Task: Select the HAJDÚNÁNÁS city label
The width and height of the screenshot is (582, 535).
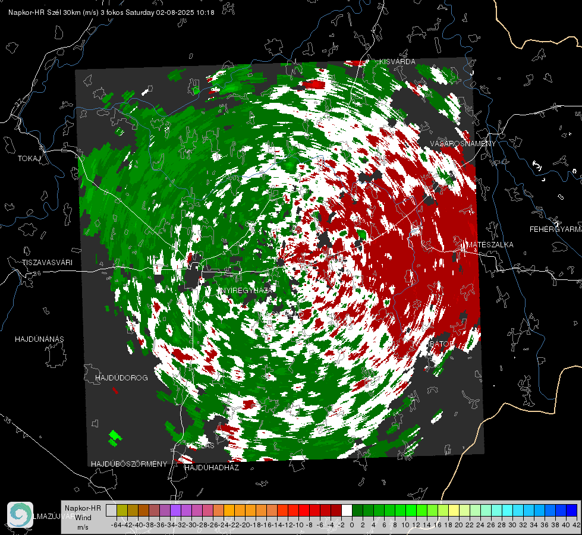Action: (x=39, y=339)
